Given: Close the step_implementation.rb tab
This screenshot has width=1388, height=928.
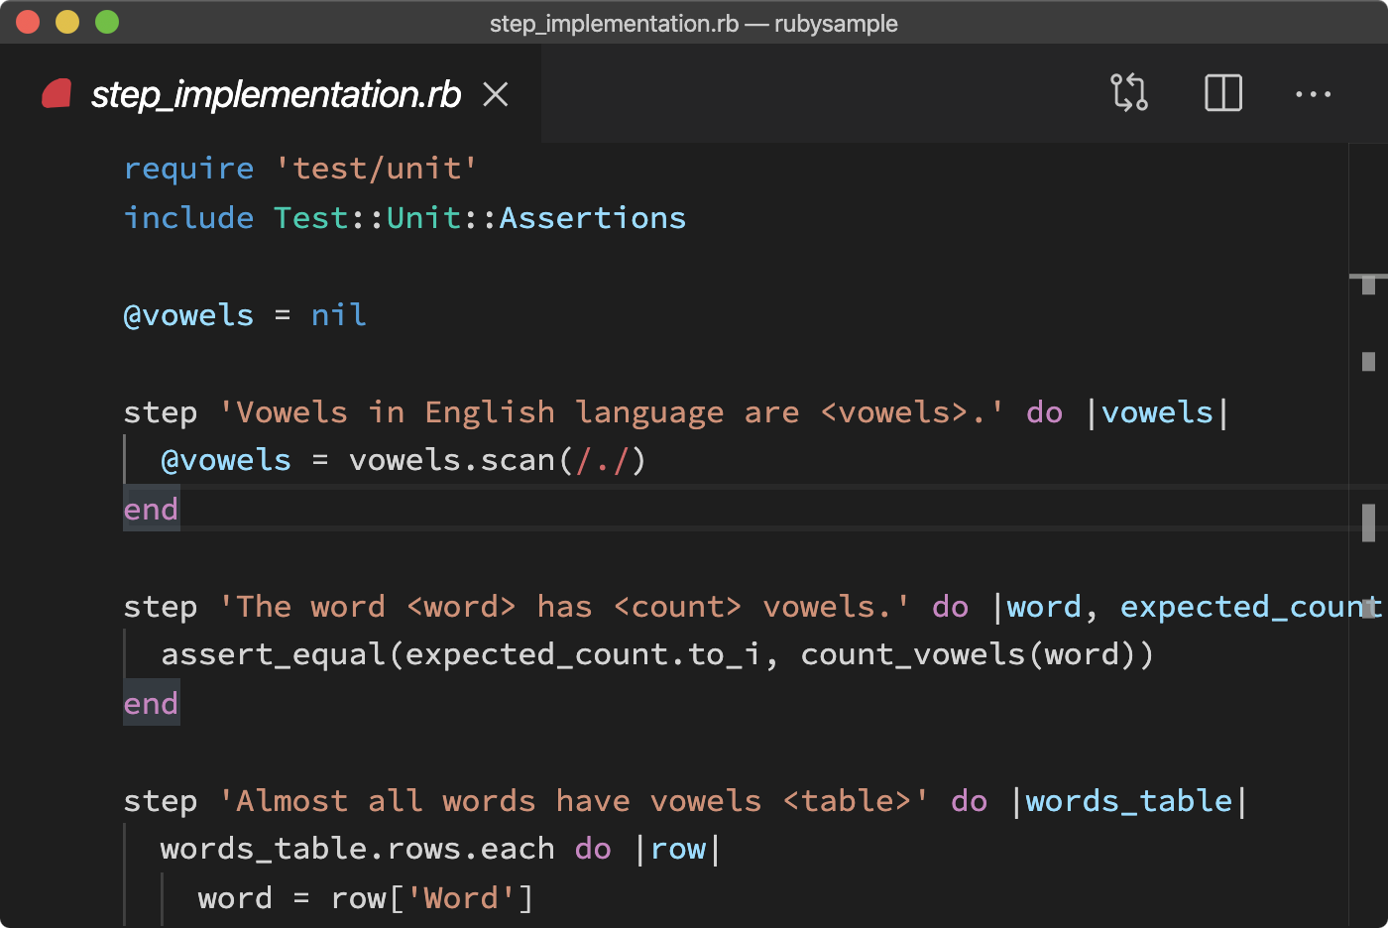Looking at the screenshot, I should click(496, 94).
